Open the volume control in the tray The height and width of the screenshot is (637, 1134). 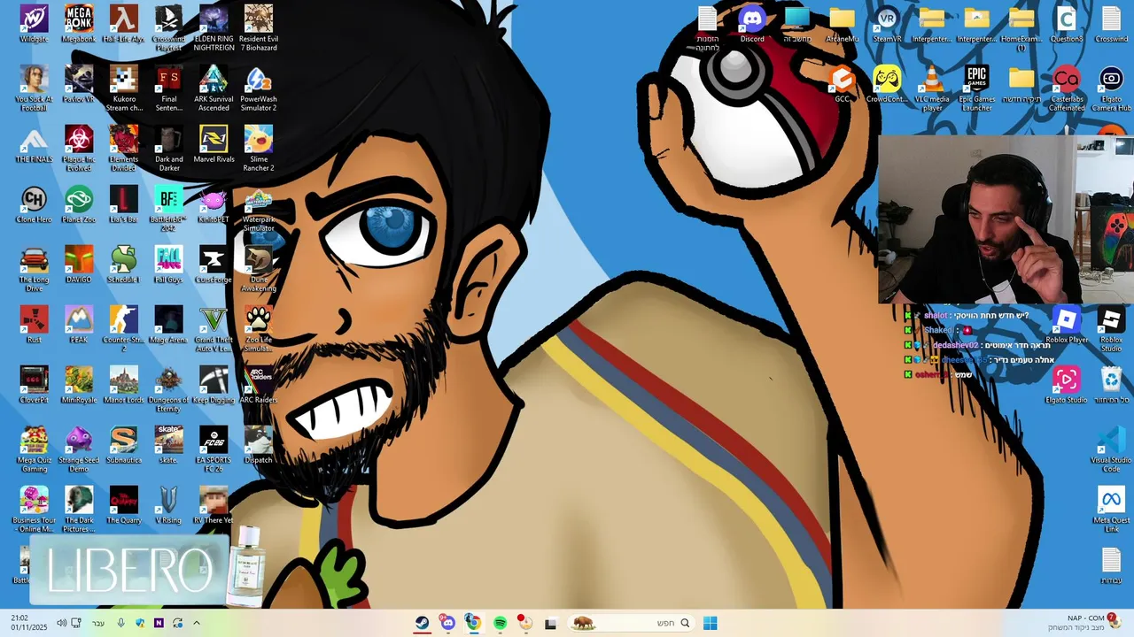coord(62,623)
